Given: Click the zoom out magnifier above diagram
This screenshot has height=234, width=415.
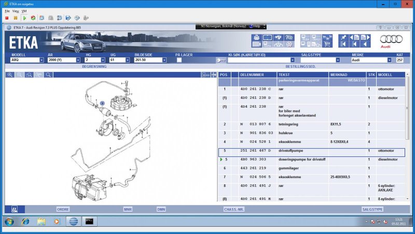Looking at the screenshot, I should click(19, 75).
